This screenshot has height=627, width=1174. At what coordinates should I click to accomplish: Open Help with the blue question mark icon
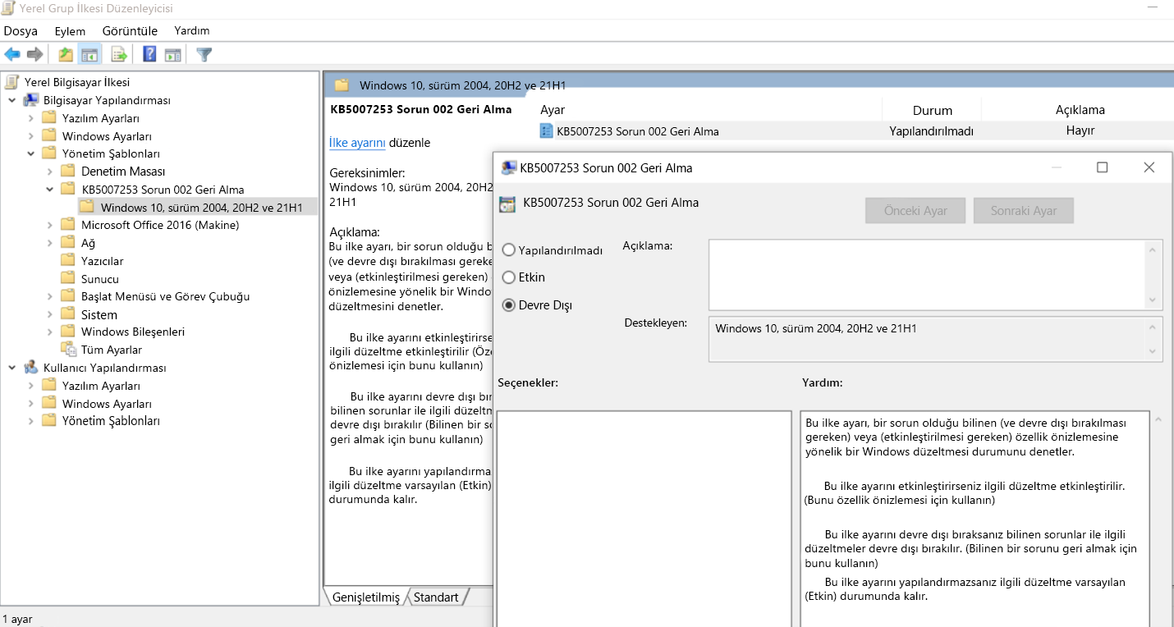coord(149,55)
